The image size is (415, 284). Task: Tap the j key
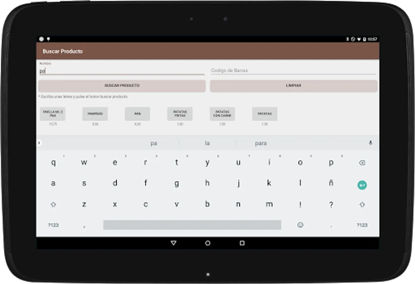[x=238, y=183]
